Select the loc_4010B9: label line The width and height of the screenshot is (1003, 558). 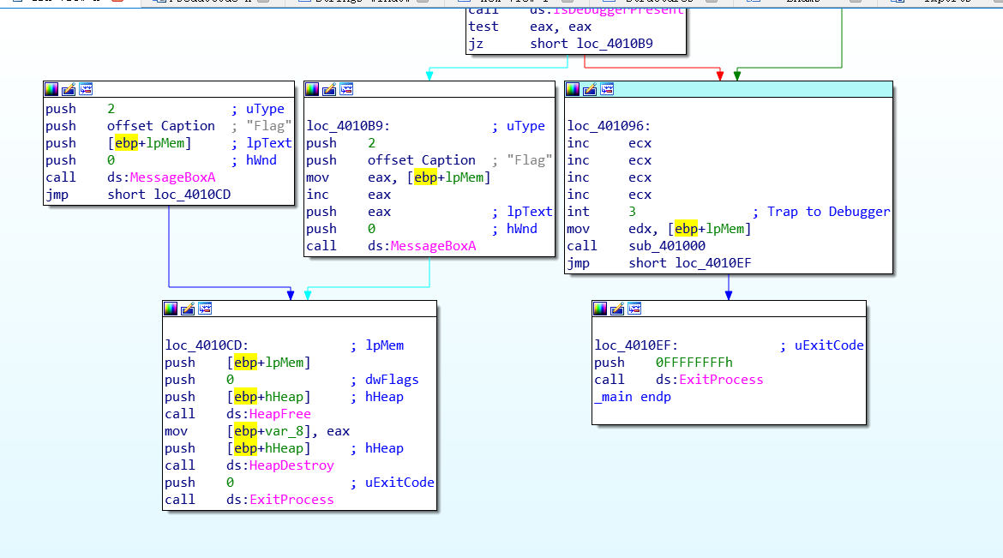coord(348,126)
